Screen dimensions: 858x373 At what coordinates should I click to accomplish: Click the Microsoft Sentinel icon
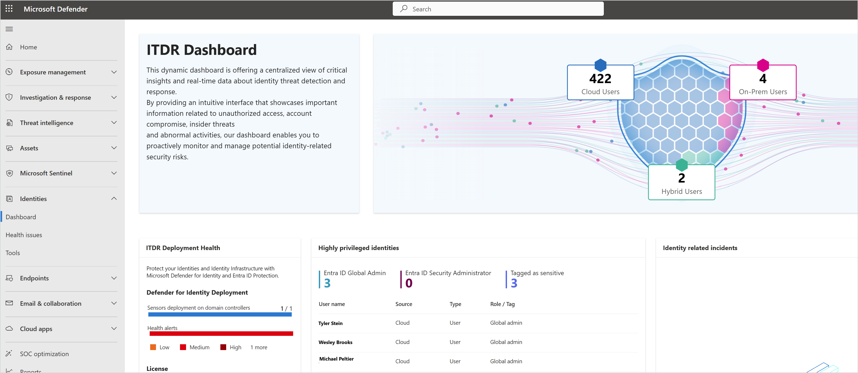pos(9,173)
